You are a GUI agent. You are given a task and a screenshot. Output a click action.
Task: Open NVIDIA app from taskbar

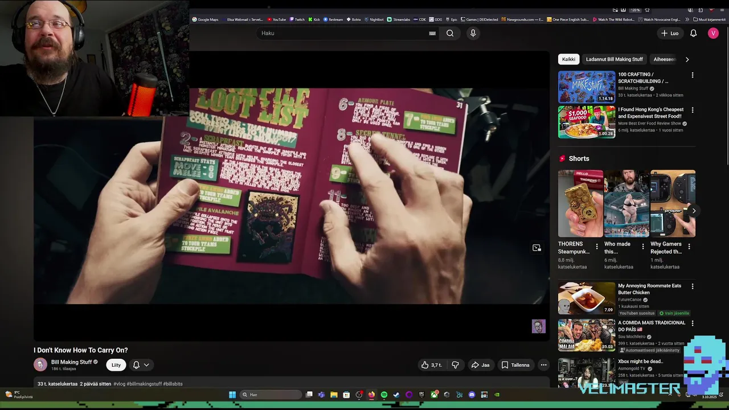point(497,395)
